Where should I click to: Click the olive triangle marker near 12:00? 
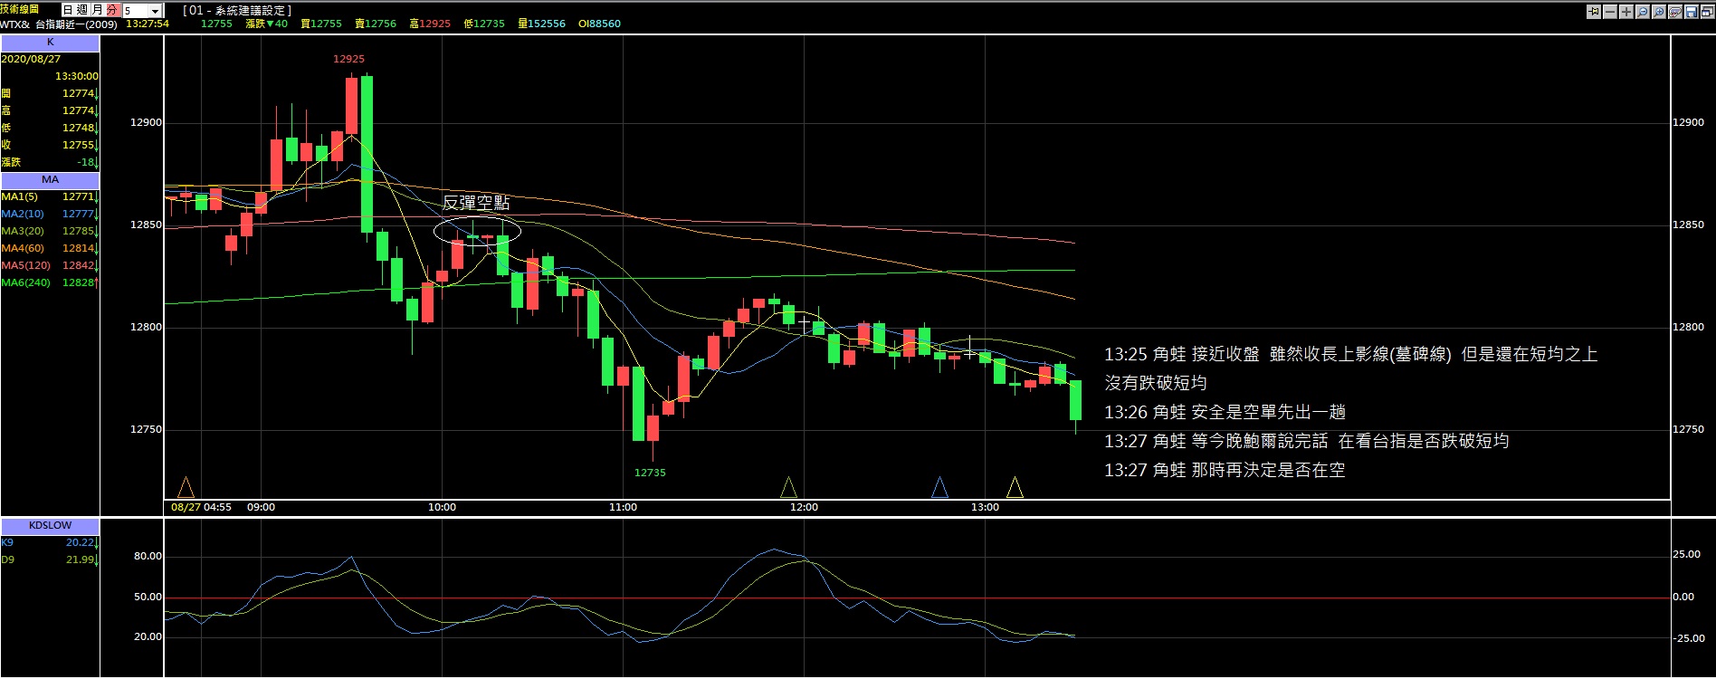coord(788,488)
